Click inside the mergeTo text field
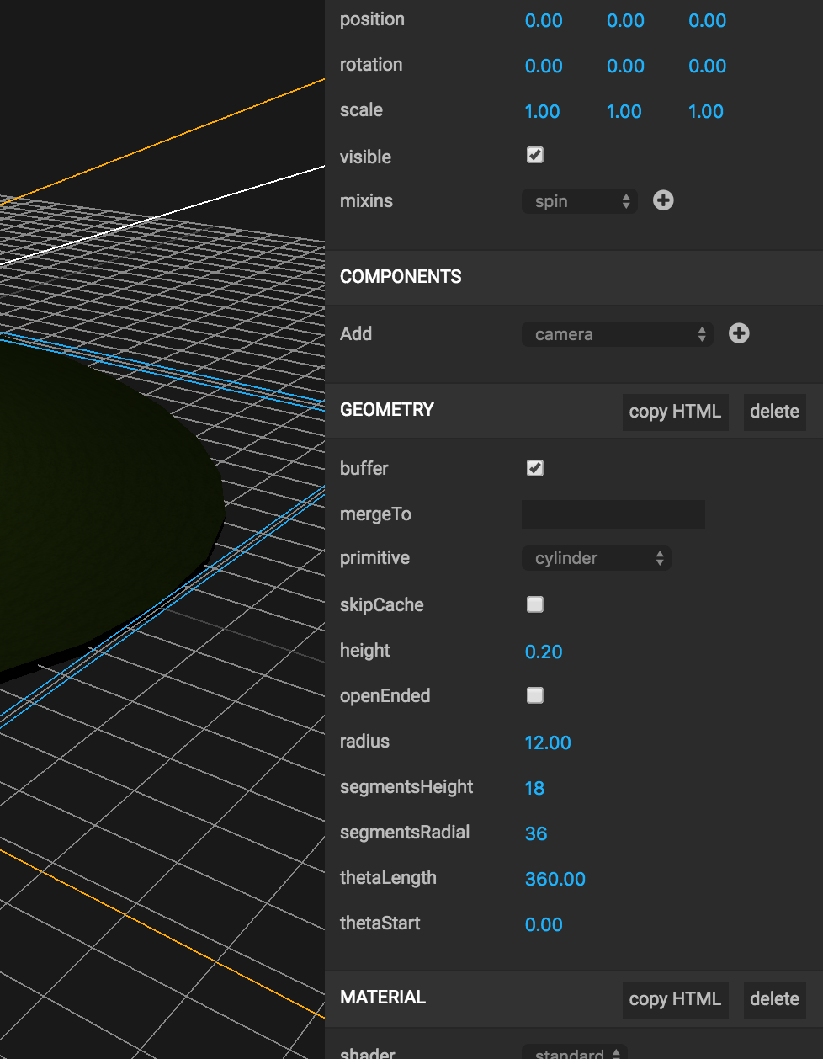Viewport: 823px width, 1059px height. click(613, 514)
